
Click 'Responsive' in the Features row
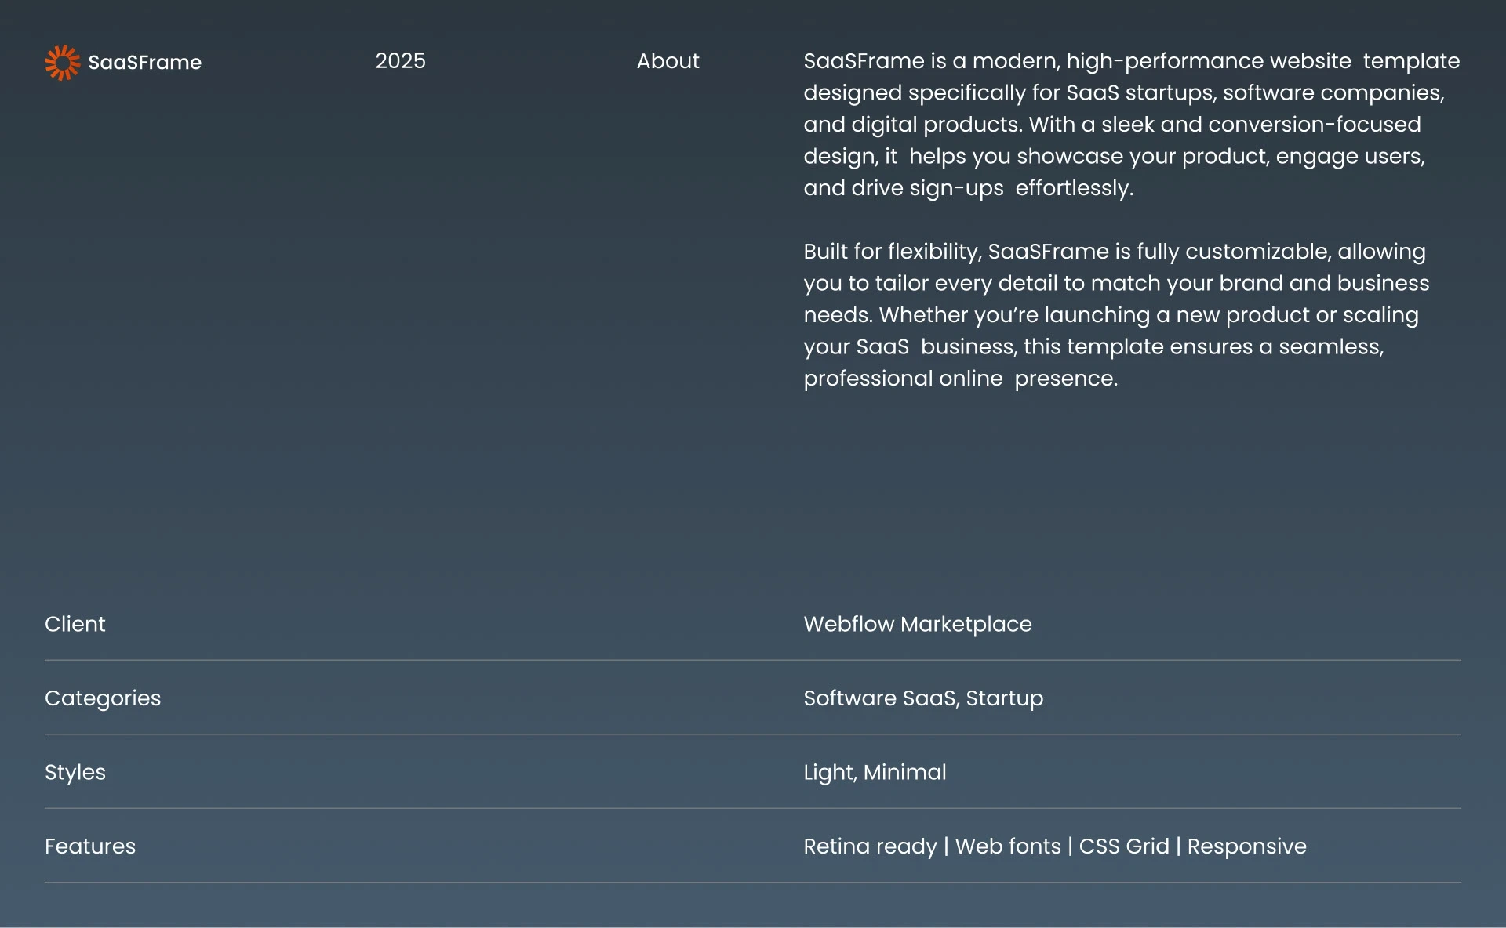click(1246, 846)
